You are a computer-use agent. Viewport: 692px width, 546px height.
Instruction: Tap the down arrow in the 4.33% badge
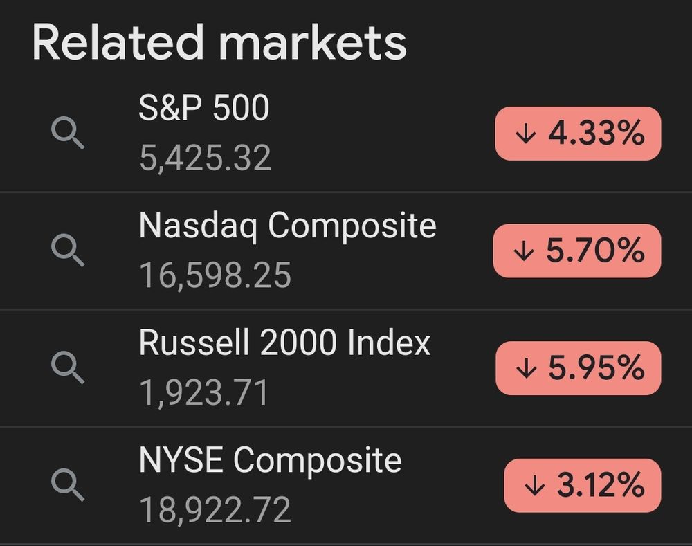click(526, 134)
